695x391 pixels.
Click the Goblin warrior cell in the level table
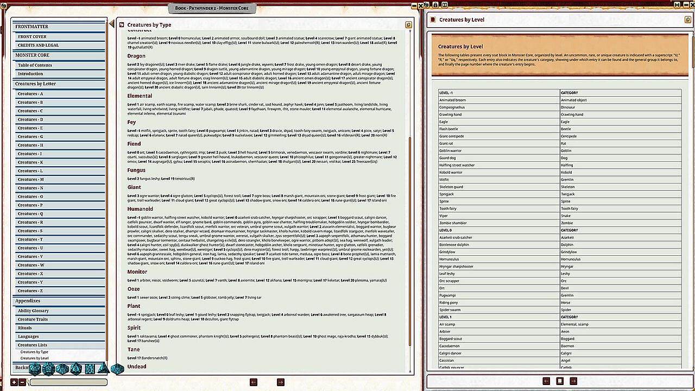click(499, 151)
